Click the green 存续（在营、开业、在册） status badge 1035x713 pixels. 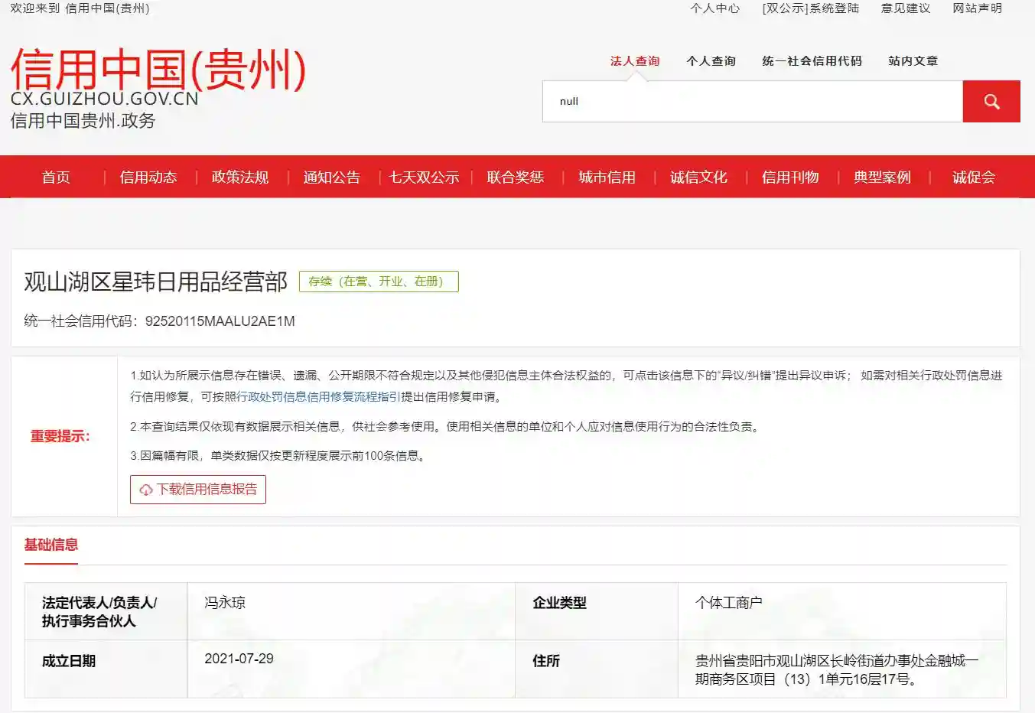379,282
